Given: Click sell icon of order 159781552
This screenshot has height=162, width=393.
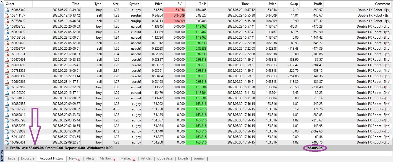Looking at the screenshot, I should pos(7,71).
